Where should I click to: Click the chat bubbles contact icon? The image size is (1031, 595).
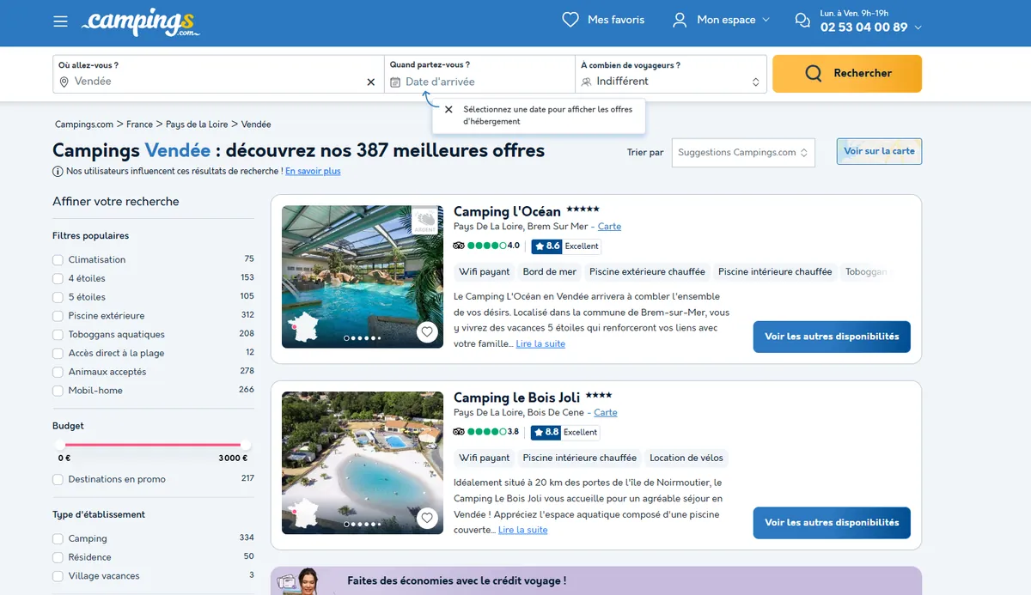coord(802,20)
